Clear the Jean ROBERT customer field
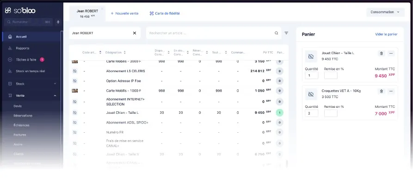This screenshot has height=179, width=413. coord(135,33)
